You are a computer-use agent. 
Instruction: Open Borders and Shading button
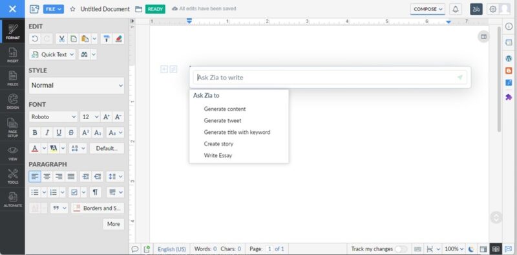click(98, 208)
